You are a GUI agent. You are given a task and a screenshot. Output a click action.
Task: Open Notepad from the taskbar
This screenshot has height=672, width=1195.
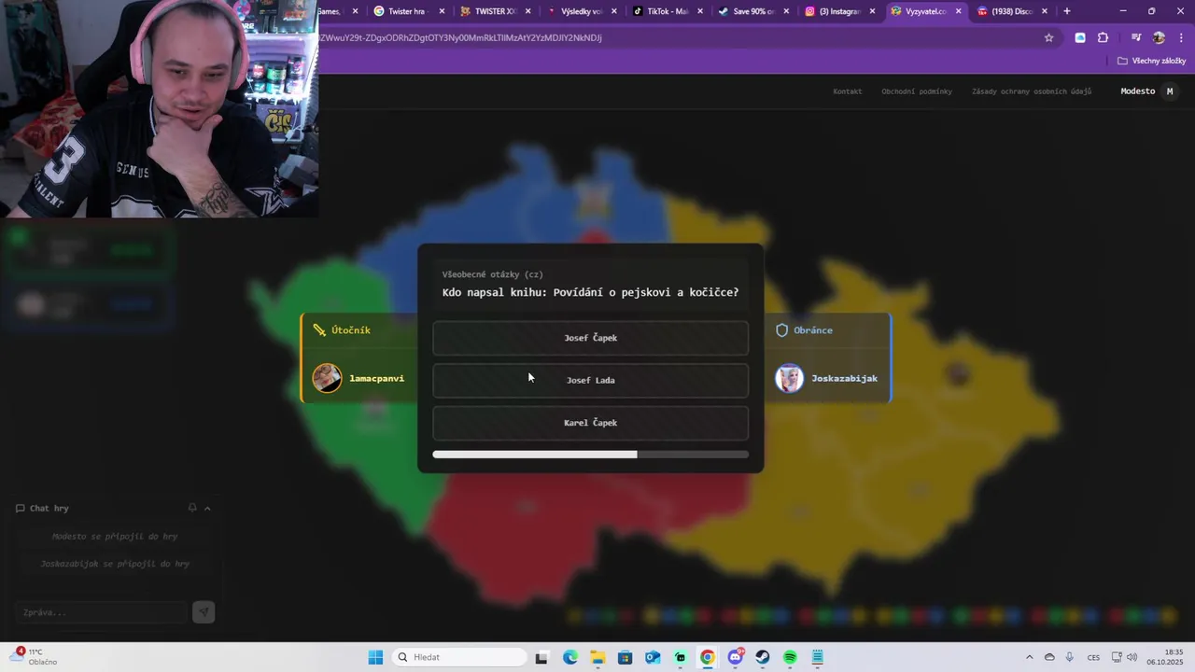[x=818, y=657]
